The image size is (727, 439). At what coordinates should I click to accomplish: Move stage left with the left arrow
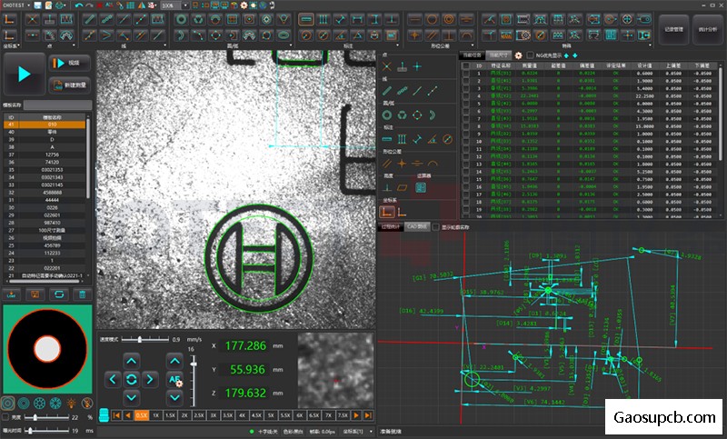[x=113, y=380]
